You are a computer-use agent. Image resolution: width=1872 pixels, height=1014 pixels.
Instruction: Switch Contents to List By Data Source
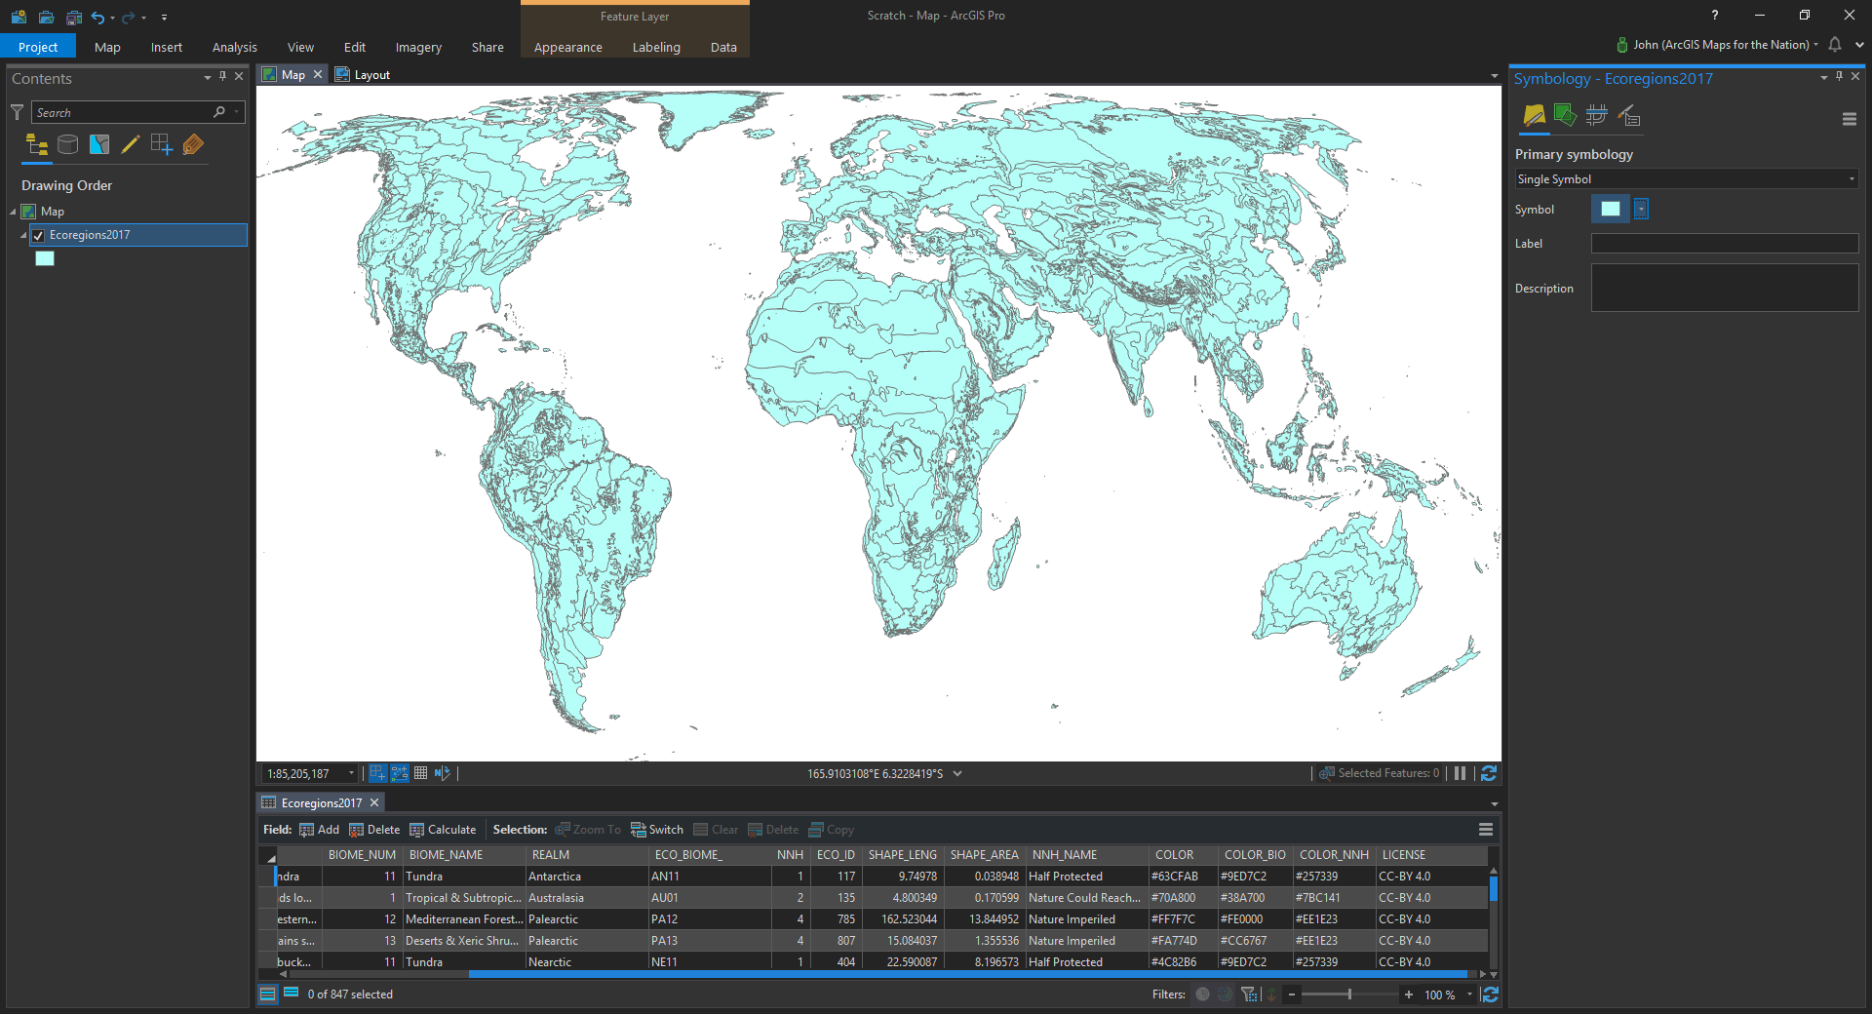(67, 145)
